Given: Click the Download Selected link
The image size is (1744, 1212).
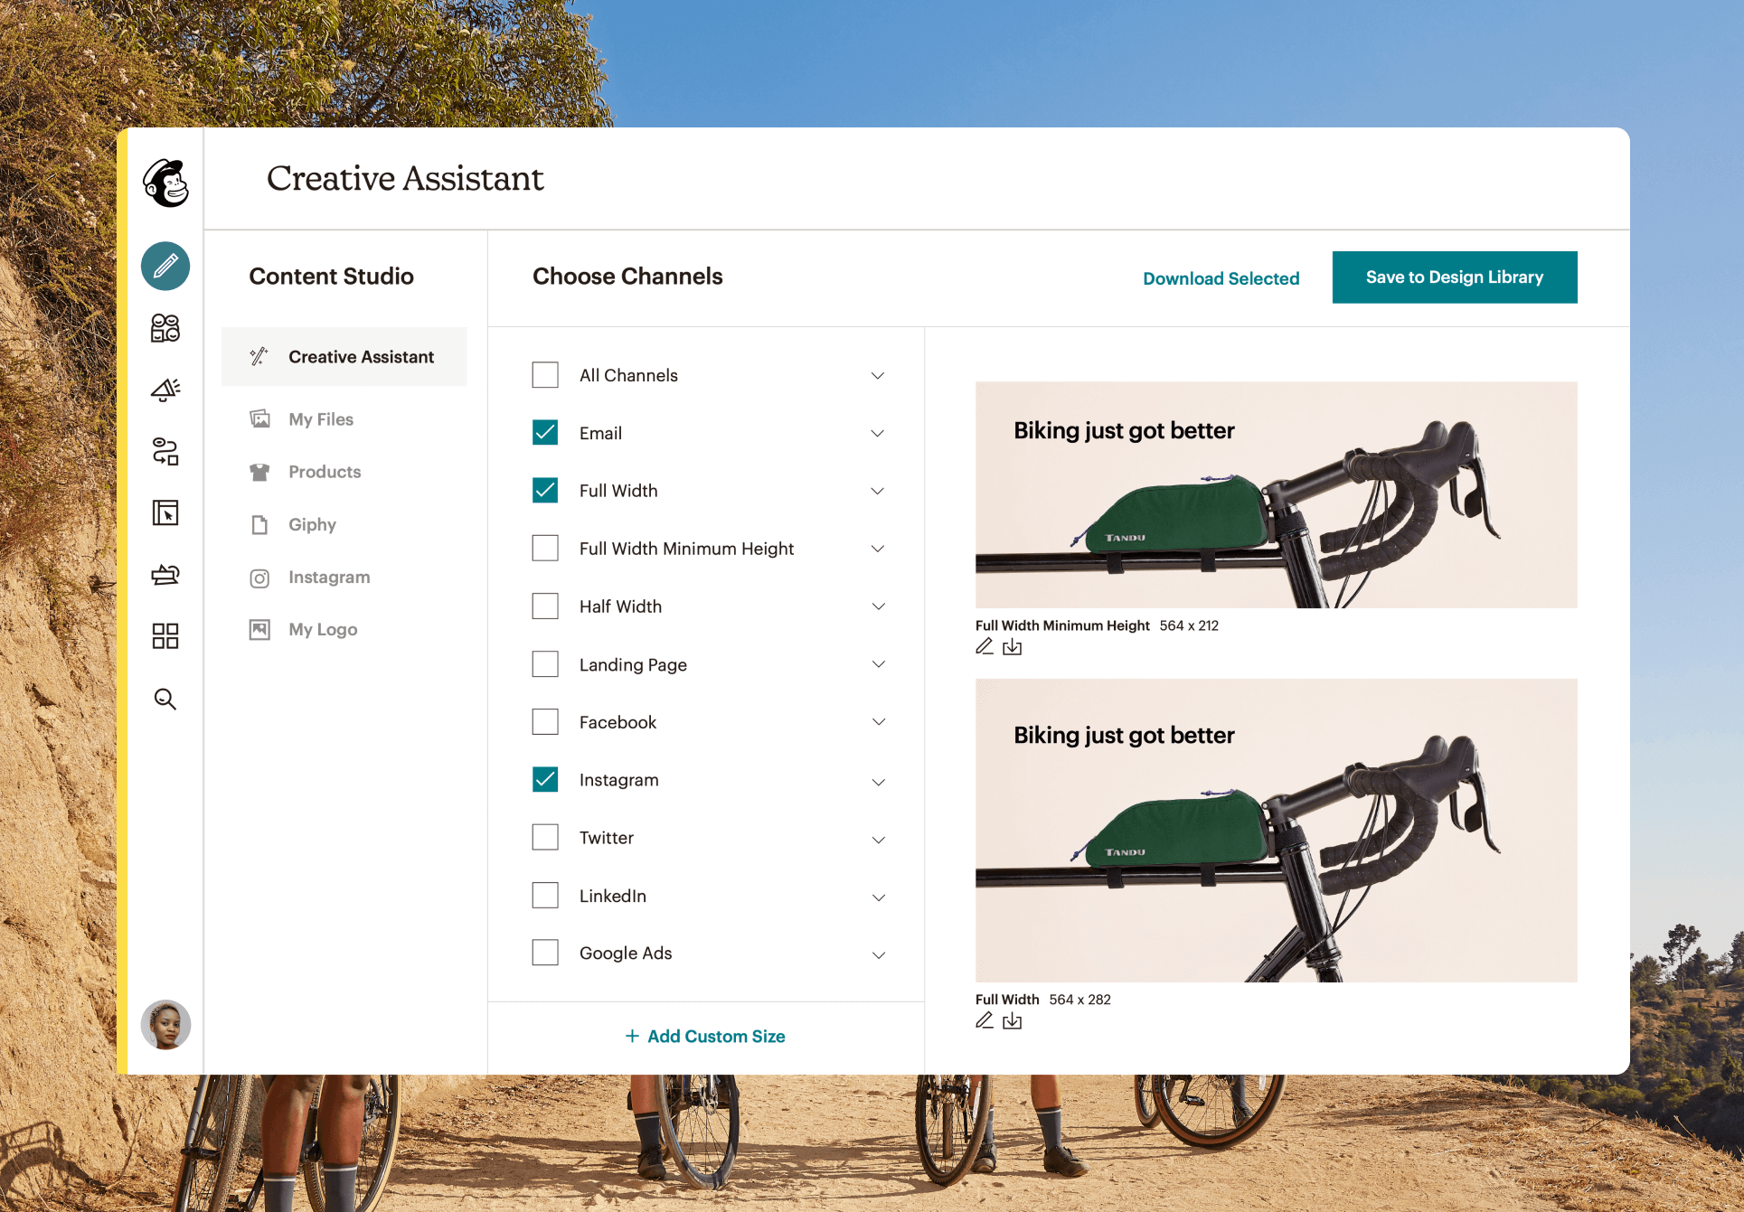Looking at the screenshot, I should click(x=1221, y=278).
